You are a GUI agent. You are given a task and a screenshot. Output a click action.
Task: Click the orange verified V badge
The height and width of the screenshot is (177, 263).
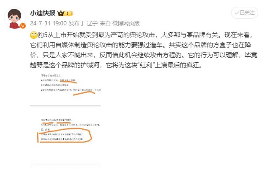(x=23, y=26)
